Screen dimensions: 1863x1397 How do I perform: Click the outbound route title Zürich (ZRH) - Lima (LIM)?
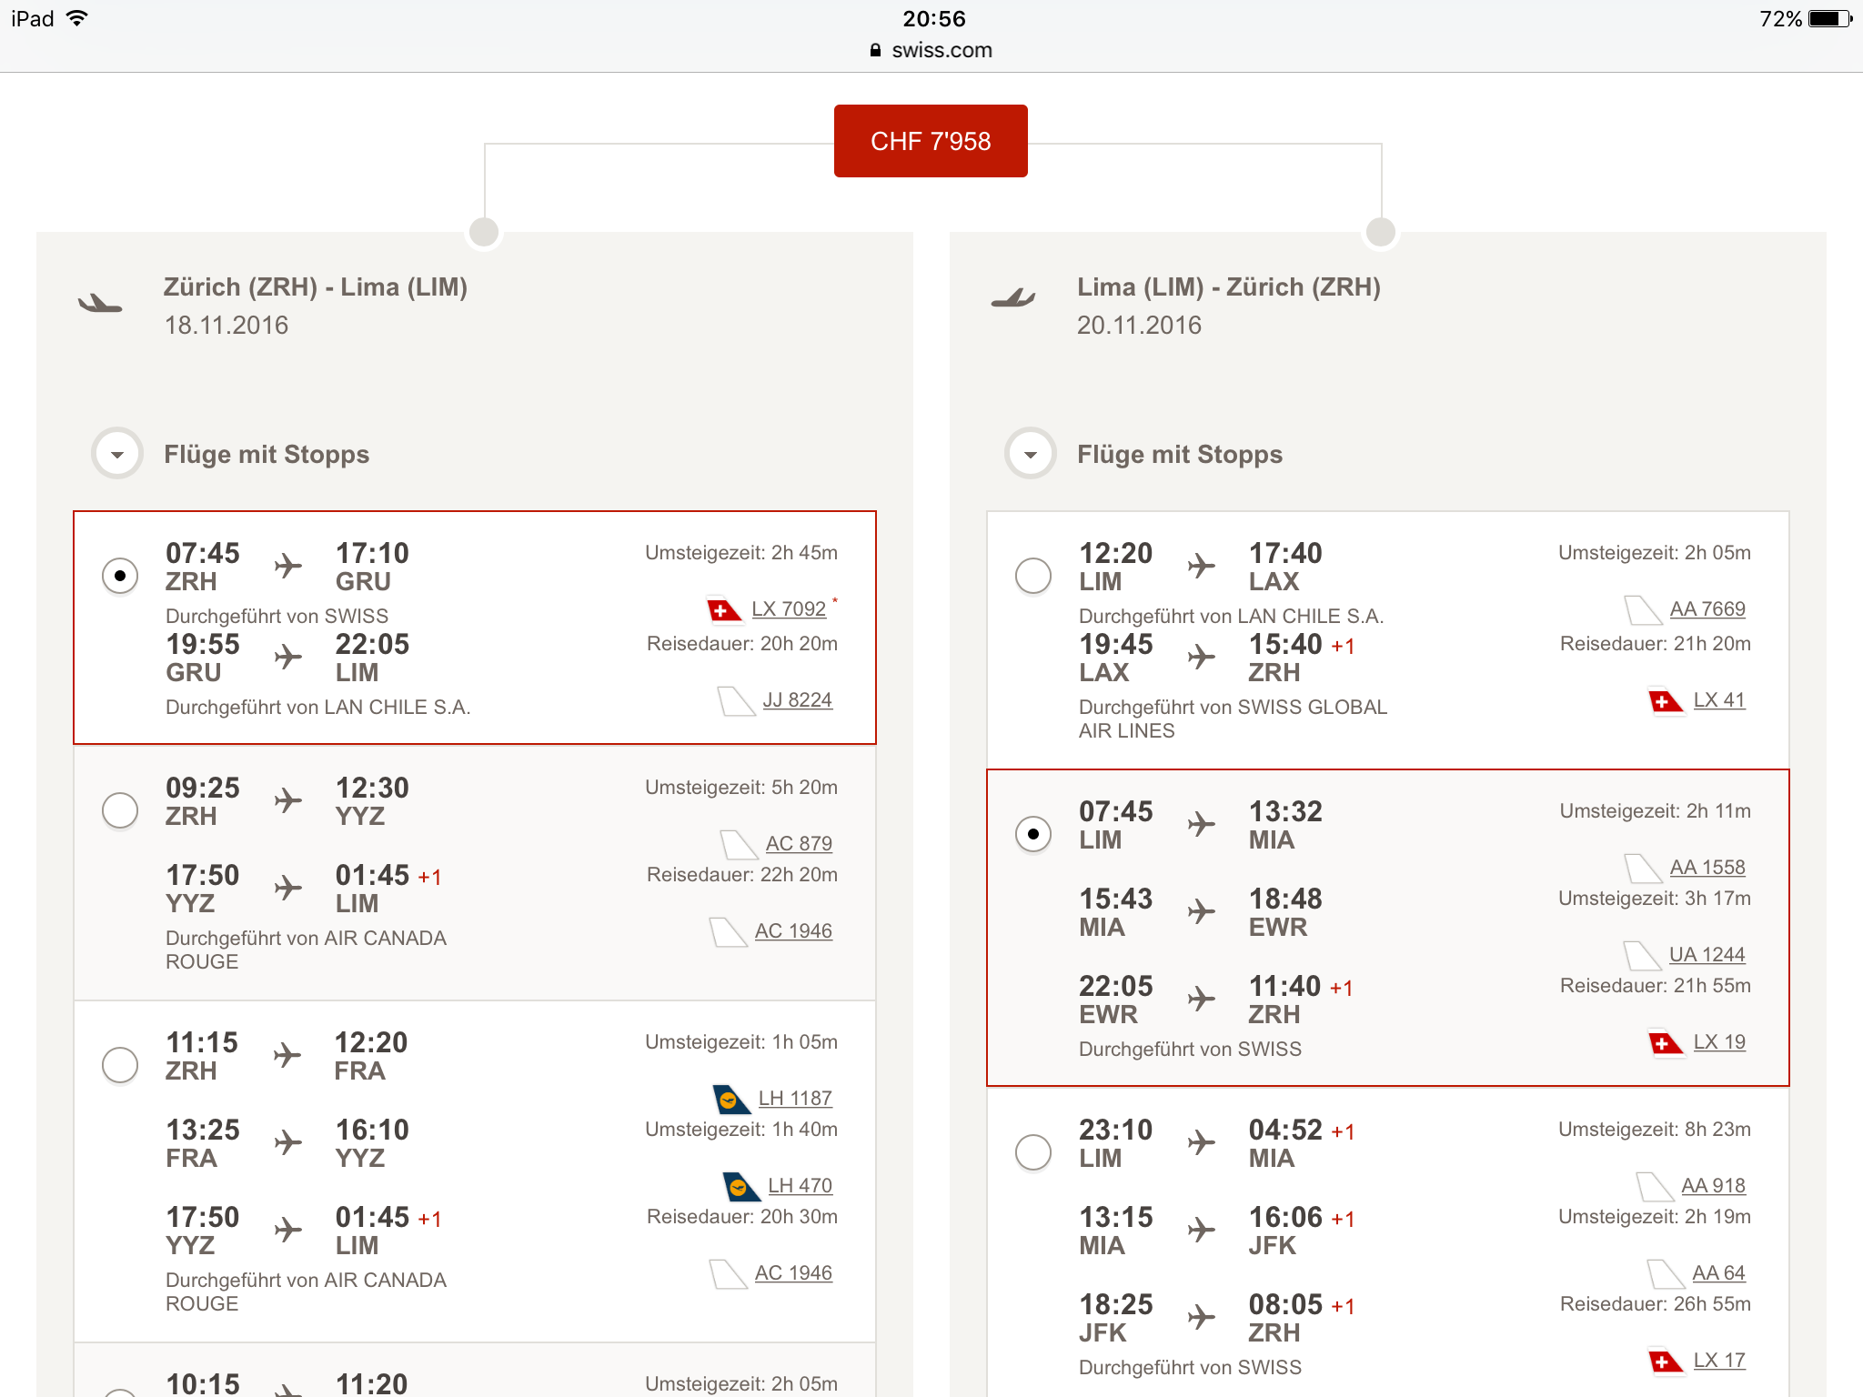tap(316, 287)
